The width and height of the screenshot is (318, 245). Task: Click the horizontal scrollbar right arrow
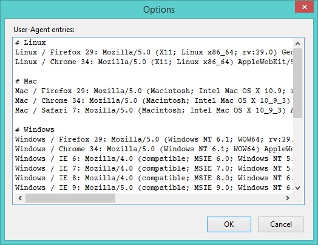click(288, 198)
